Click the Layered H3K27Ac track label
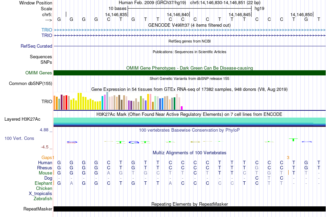The image size is (326, 217). pos(22,119)
